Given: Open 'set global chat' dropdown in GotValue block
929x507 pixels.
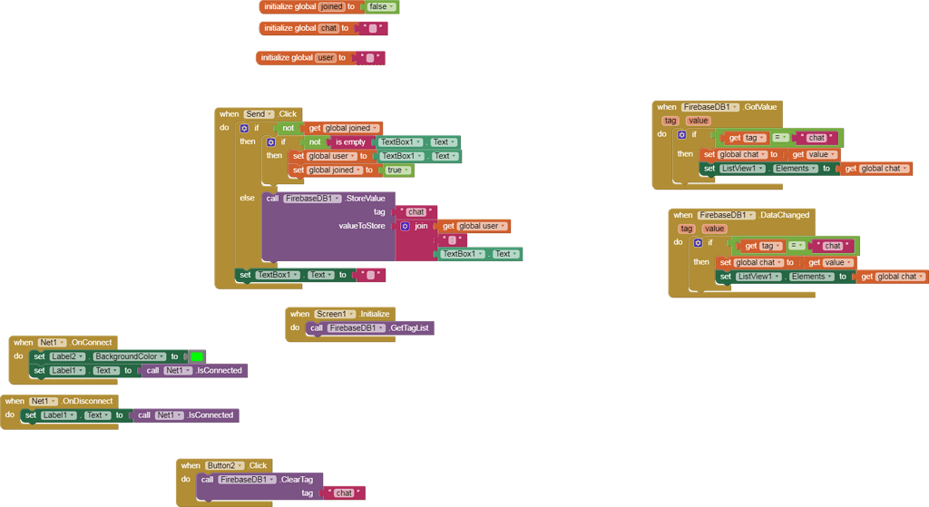Looking at the screenshot, I should click(742, 154).
